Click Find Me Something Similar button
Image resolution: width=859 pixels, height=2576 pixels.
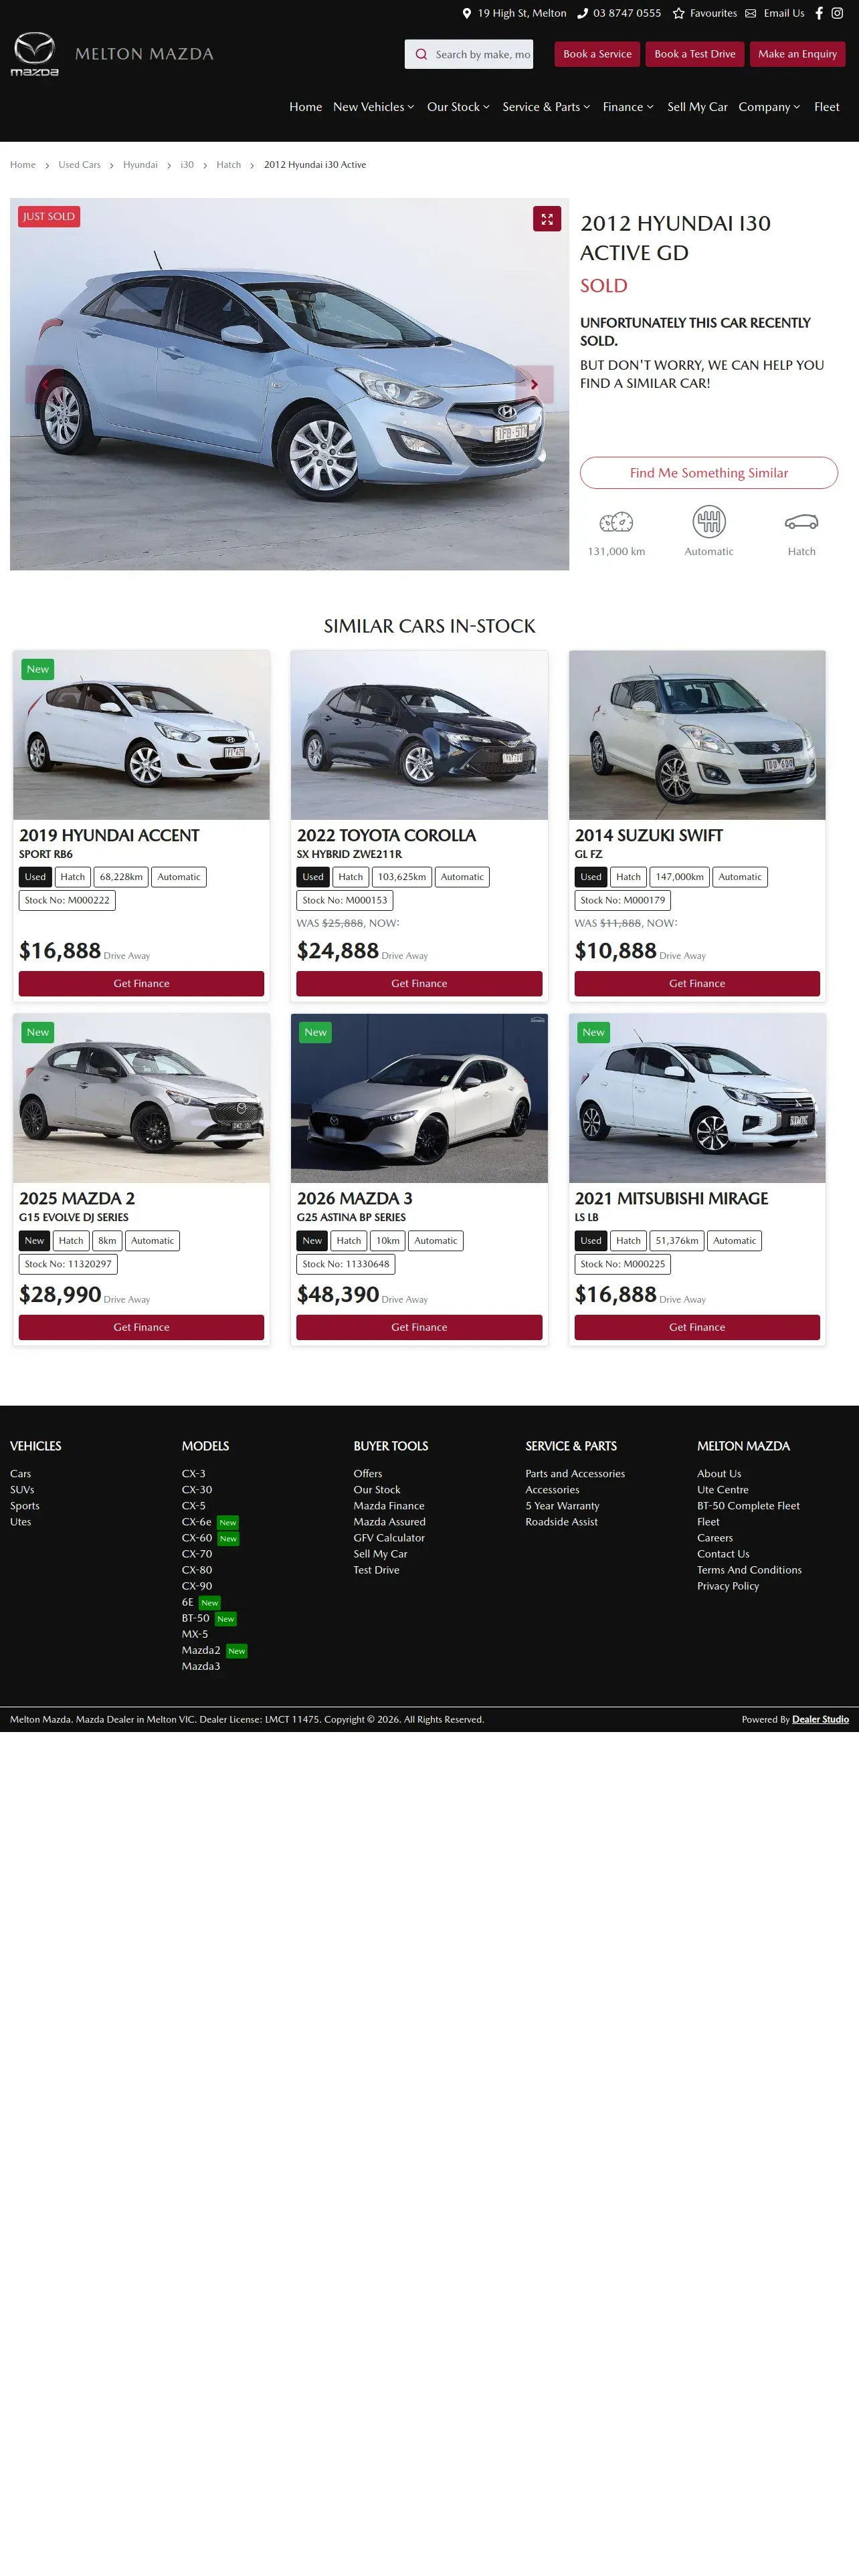point(709,473)
